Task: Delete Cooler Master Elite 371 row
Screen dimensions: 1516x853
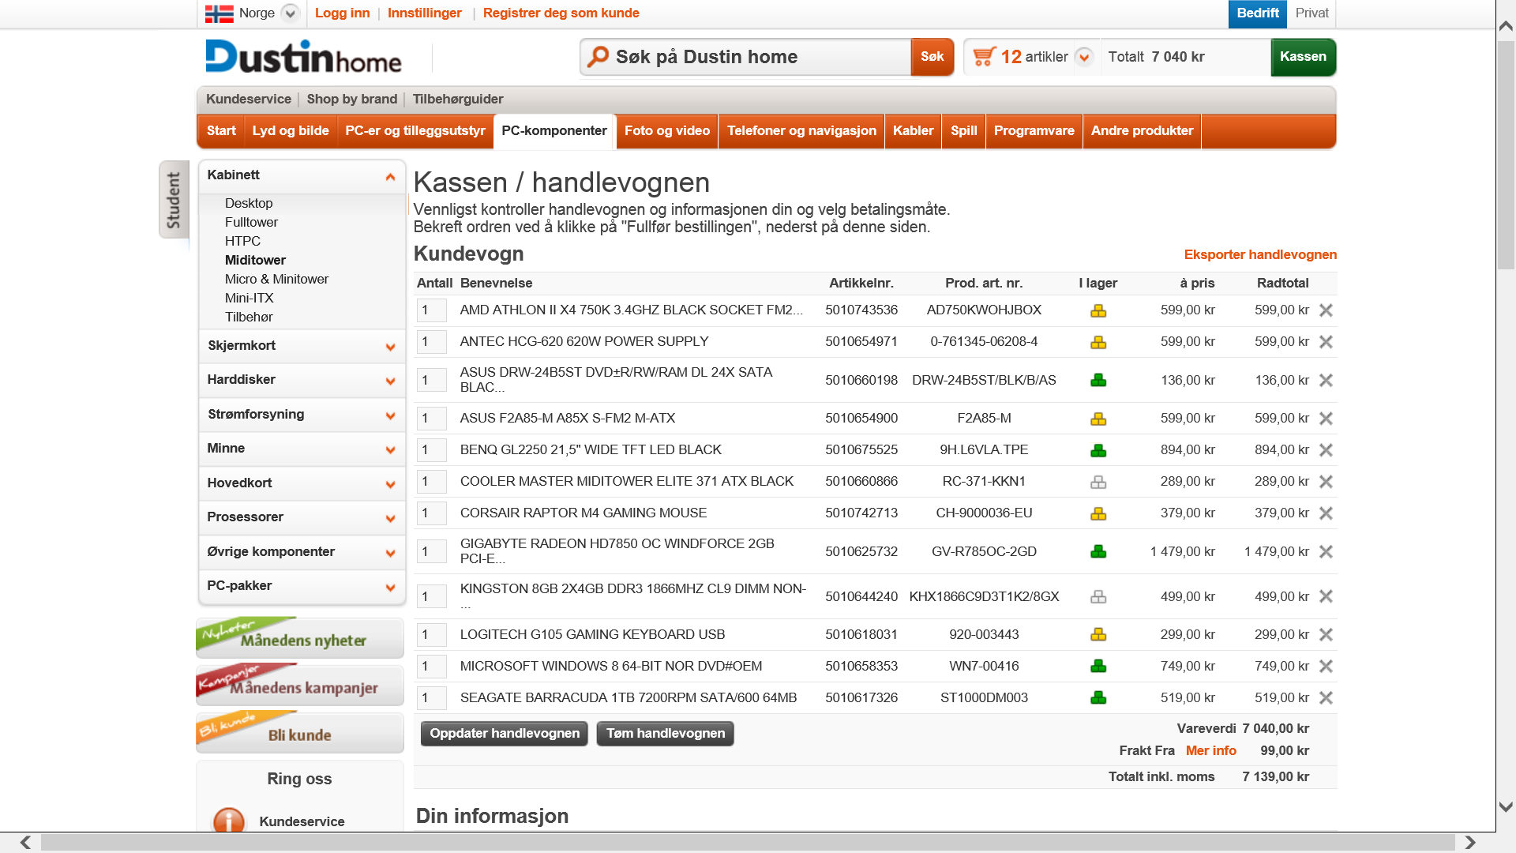Action: (x=1326, y=482)
